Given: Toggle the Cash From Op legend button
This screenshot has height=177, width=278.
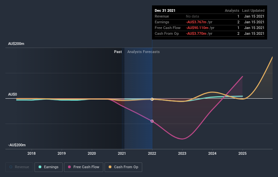Looking at the screenshot, I should (x=123, y=167).
